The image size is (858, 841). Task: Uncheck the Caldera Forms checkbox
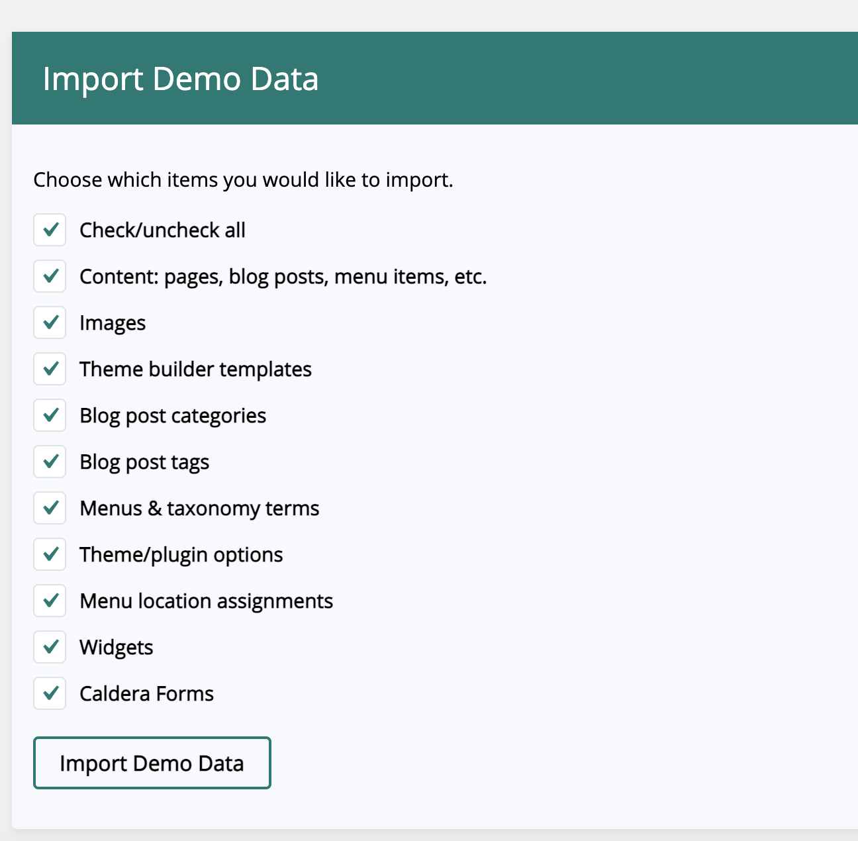tap(50, 693)
